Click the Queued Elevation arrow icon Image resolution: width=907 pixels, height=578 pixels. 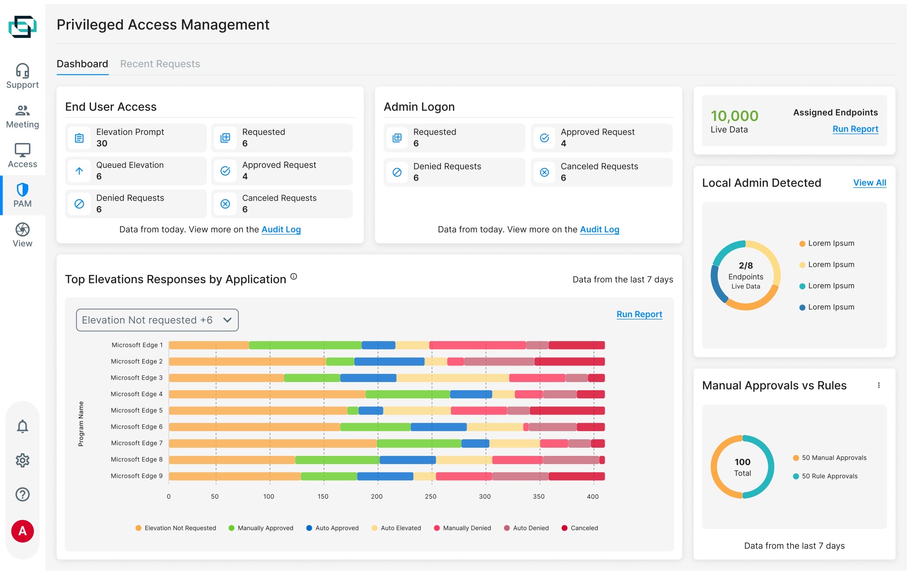tap(79, 171)
